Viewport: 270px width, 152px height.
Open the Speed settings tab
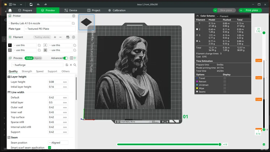[x=40, y=71]
